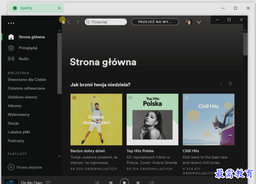Screen dimensions: 256x184
Task: Open the three-dot Spotify menu
Action: point(11,23)
